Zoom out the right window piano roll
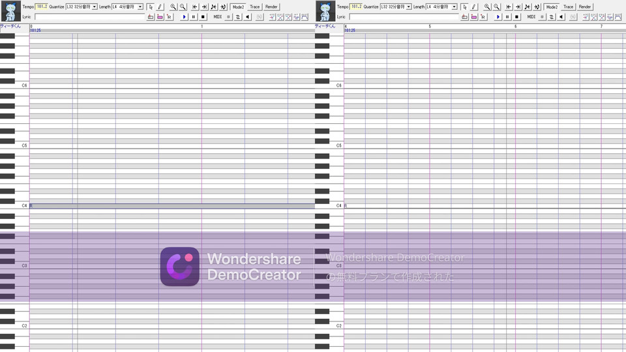Screen dimensions: 626x352 (x=496, y=7)
